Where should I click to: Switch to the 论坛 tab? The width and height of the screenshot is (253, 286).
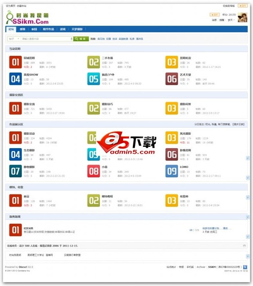pos(11,29)
